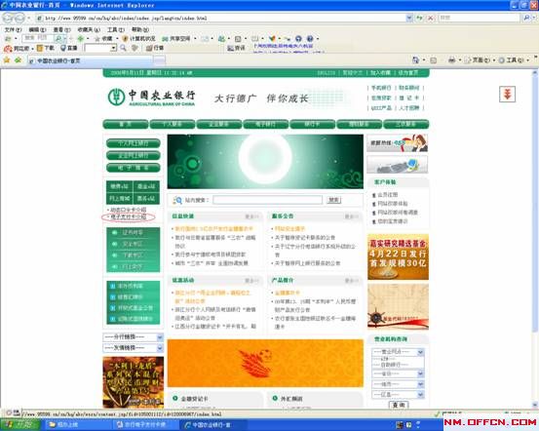Click inside the 站内搜索 text field
Viewport: 539px width, 431px height.
click(267, 200)
